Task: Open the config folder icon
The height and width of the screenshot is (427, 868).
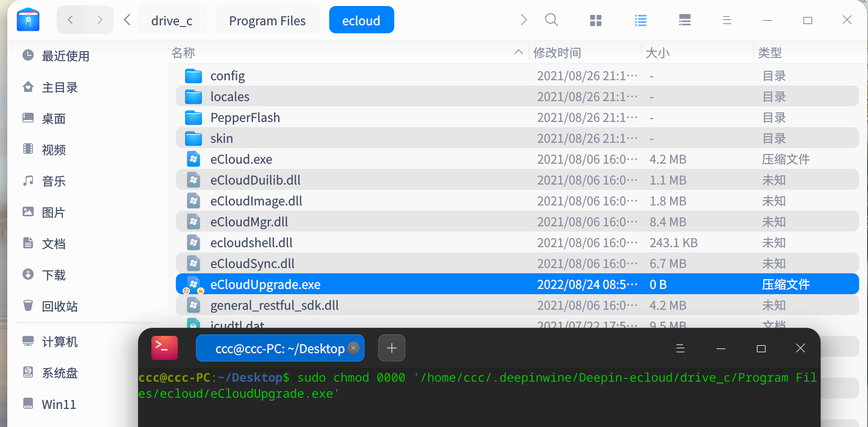Action: click(194, 76)
